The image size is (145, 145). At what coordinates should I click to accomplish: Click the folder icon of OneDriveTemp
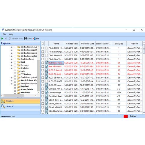(18, 59)
